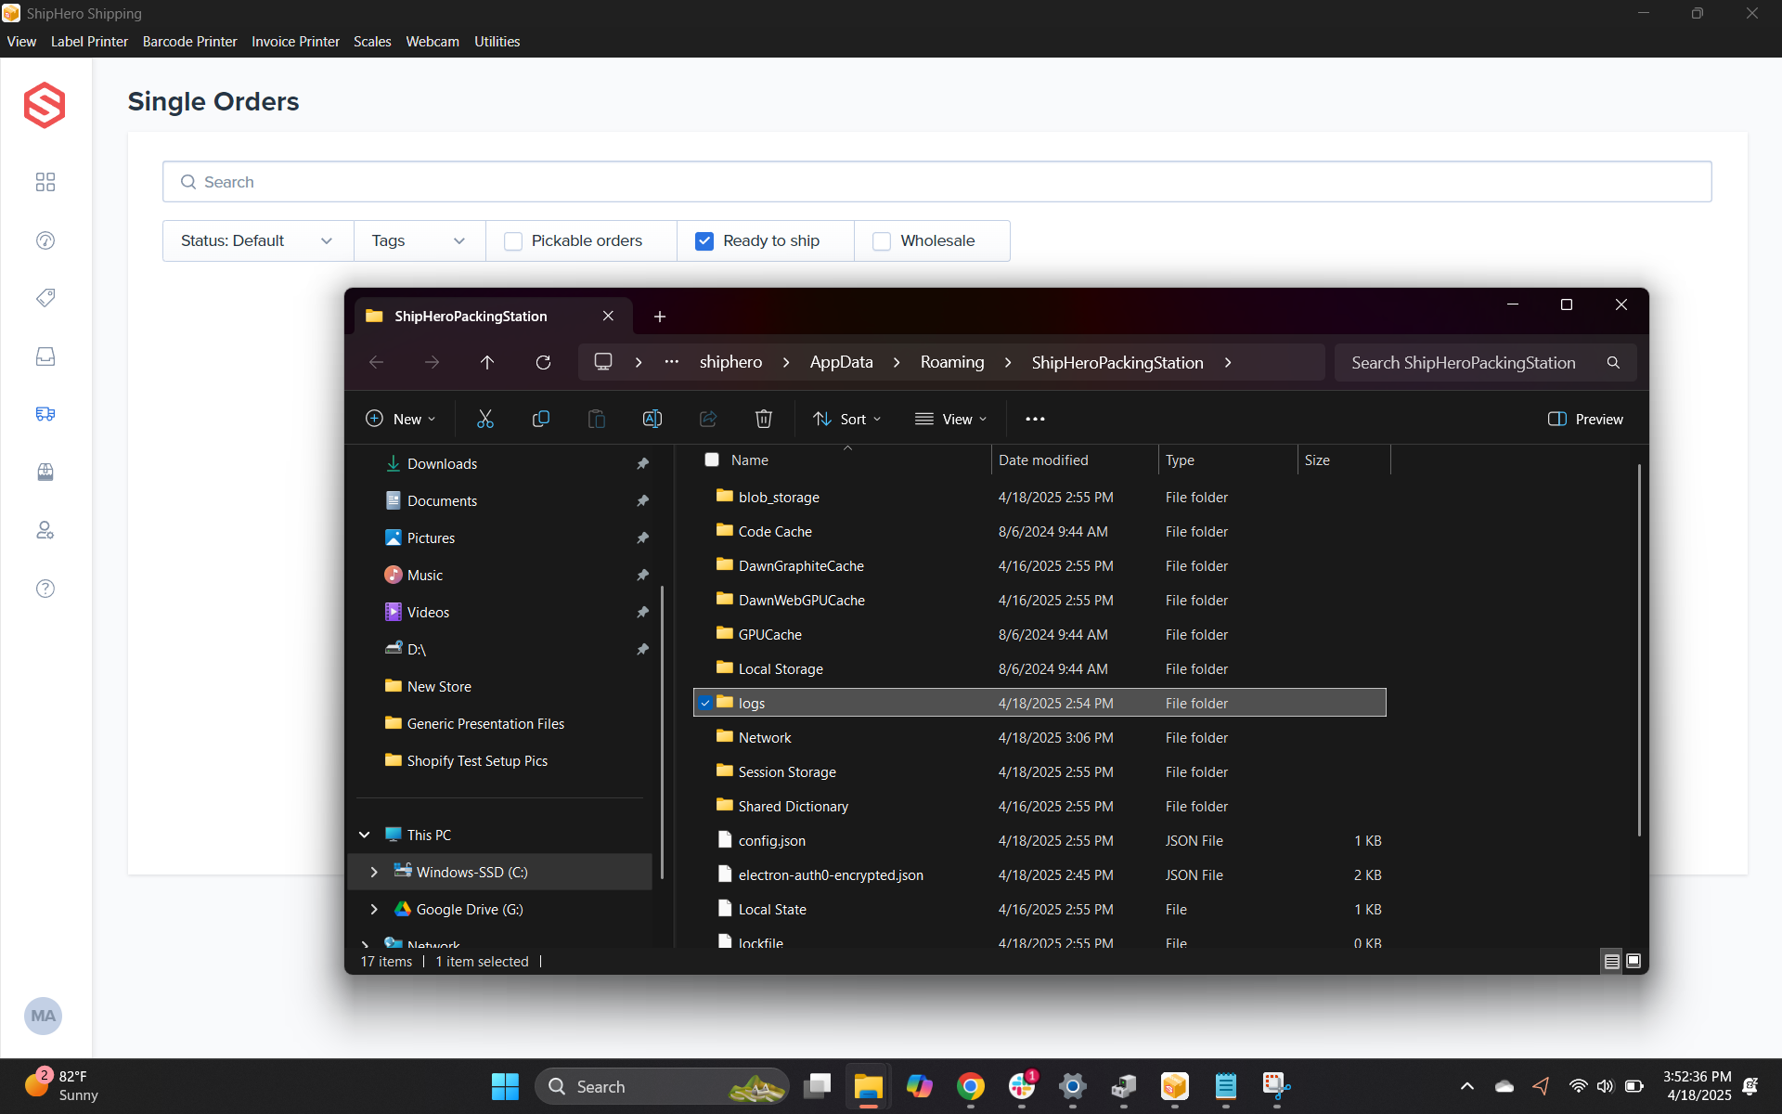Open the tag icon in ShipHero sidebar
The width and height of the screenshot is (1782, 1114).
coord(45,298)
